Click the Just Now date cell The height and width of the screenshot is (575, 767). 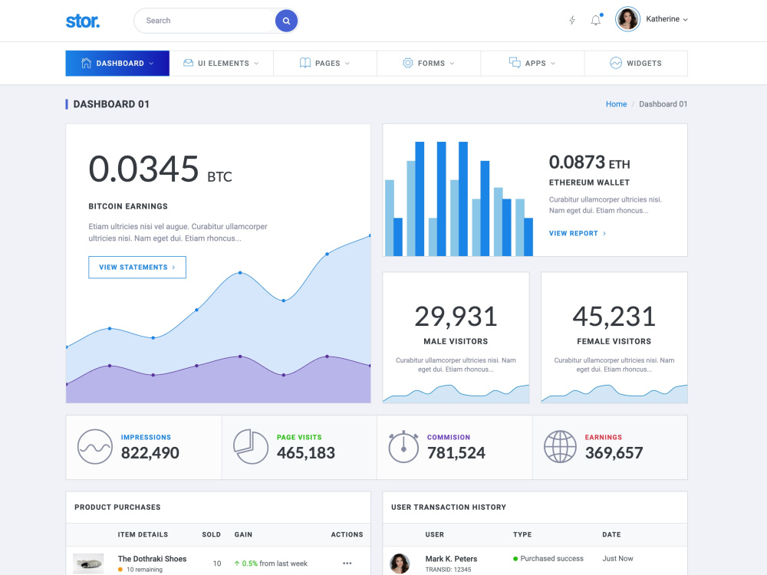pyautogui.click(x=617, y=558)
